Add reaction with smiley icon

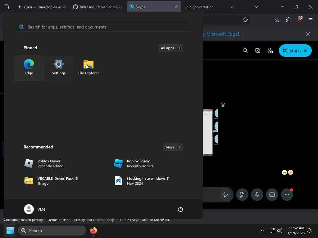point(223,105)
